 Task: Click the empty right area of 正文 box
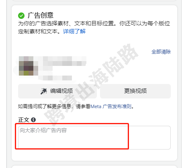(x=149, y=137)
